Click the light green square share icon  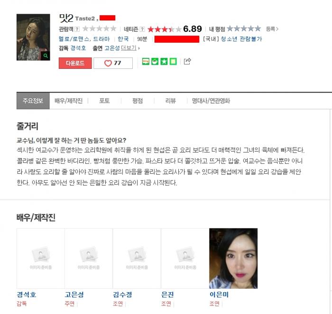coord(173,61)
